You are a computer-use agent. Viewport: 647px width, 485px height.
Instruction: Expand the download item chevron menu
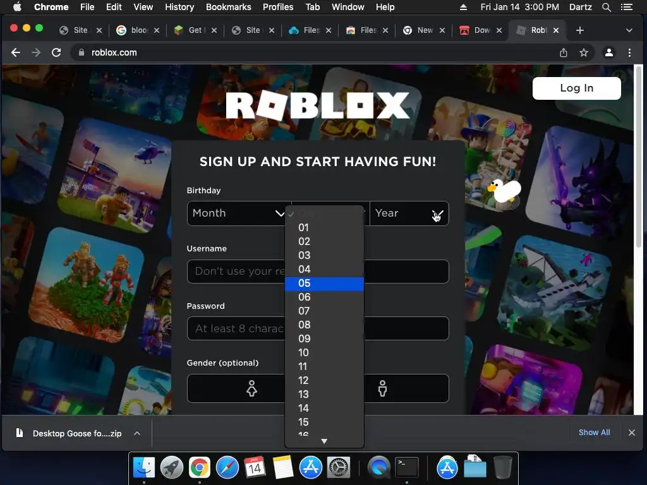[137, 433]
